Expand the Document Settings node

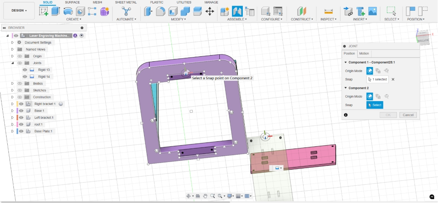click(x=12, y=43)
